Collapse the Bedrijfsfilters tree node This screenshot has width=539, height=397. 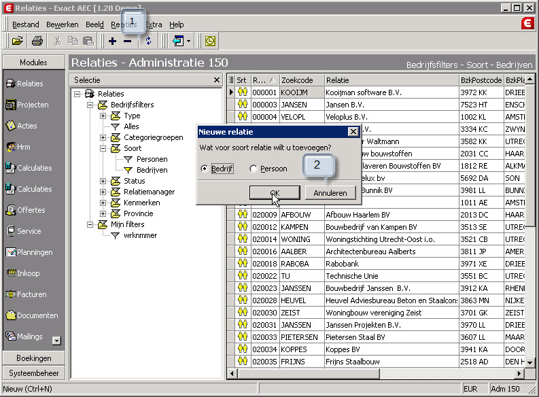pyautogui.click(x=90, y=105)
